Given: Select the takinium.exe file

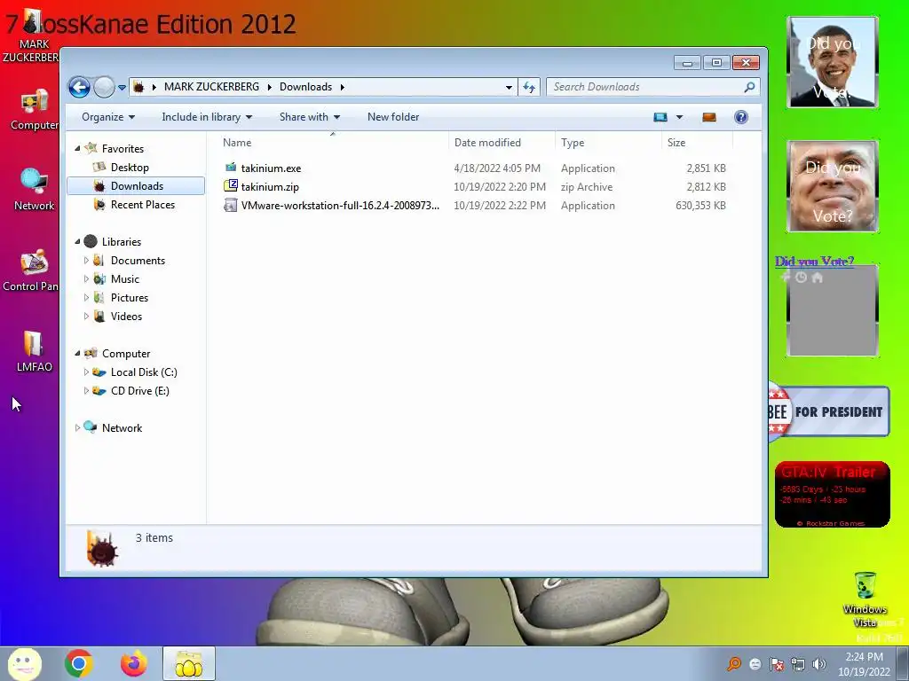Looking at the screenshot, I should point(271,168).
